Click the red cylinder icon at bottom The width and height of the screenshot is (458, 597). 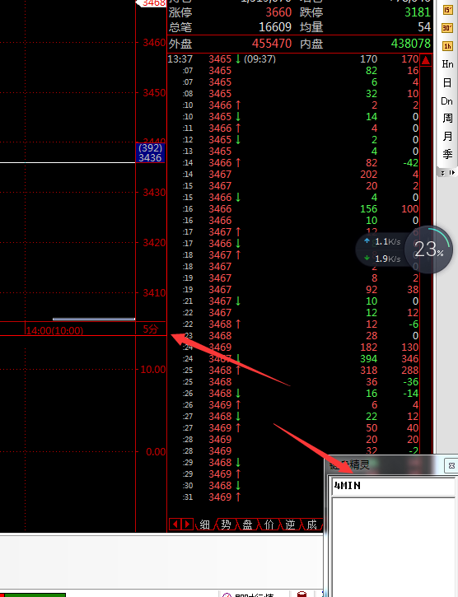pyautogui.click(x=301, y=594)
